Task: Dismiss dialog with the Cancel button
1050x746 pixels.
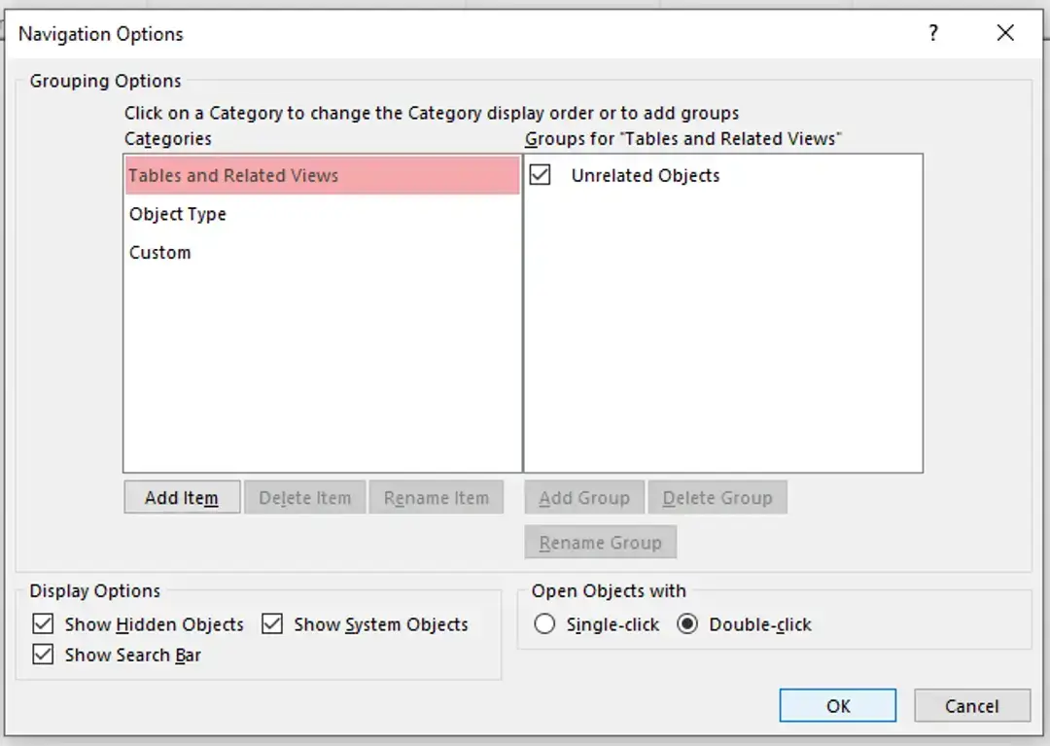Action: pyautogui.click(x=972, y=705)
